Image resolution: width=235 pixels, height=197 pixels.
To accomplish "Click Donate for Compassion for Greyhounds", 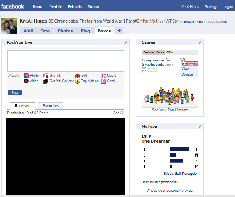I will [187, 74].
